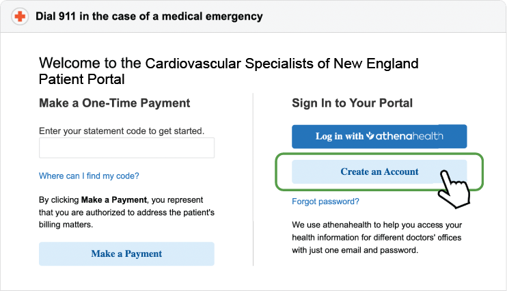The height and width of the screenshot is (291, 507).
Task: Click the 'Patient Portal' heading line
Action: [81, 79]
